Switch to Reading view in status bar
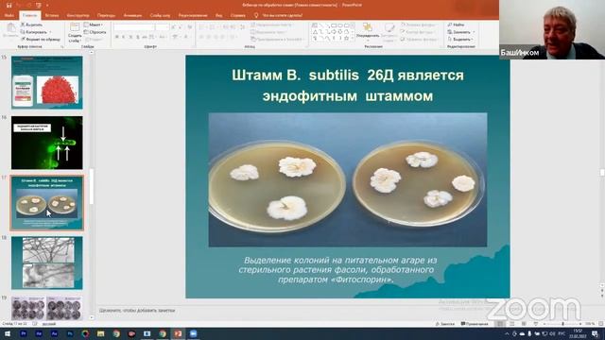 click(x=524, y=324)
